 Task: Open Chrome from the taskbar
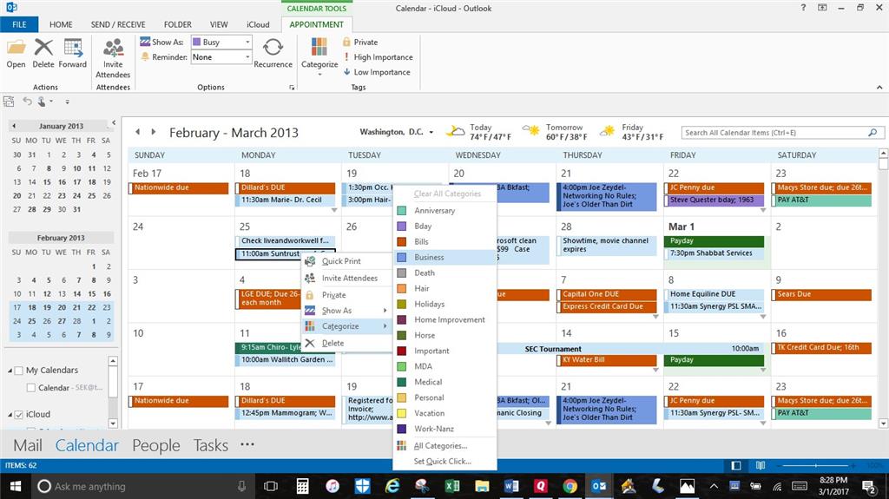[x=570, y=486]
